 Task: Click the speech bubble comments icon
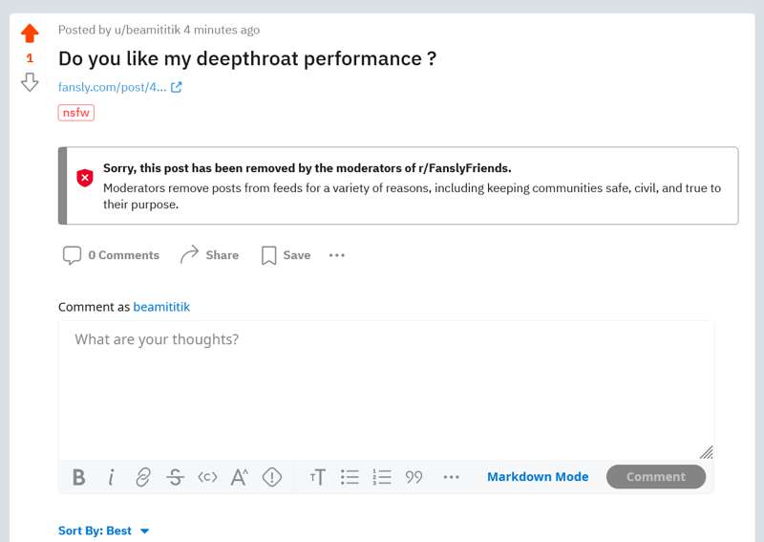coord(73,255)
